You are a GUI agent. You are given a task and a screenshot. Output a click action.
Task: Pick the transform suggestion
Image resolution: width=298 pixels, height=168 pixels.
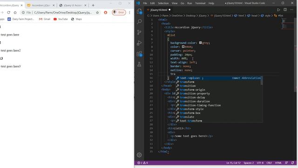218,82
